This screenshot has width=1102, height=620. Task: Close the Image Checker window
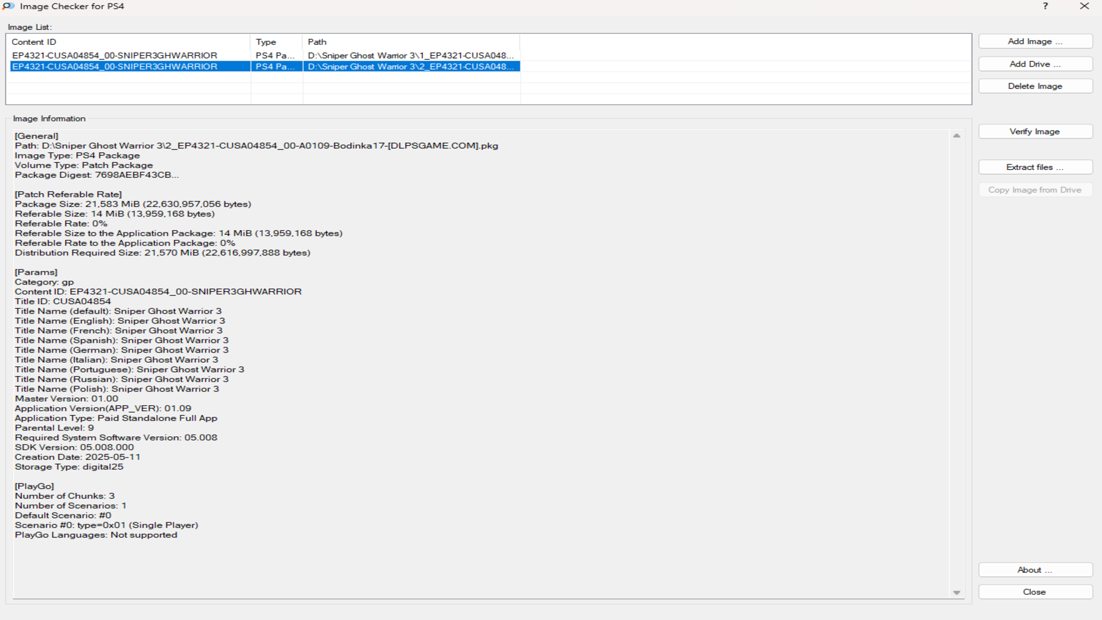(x=1084, y=6)
